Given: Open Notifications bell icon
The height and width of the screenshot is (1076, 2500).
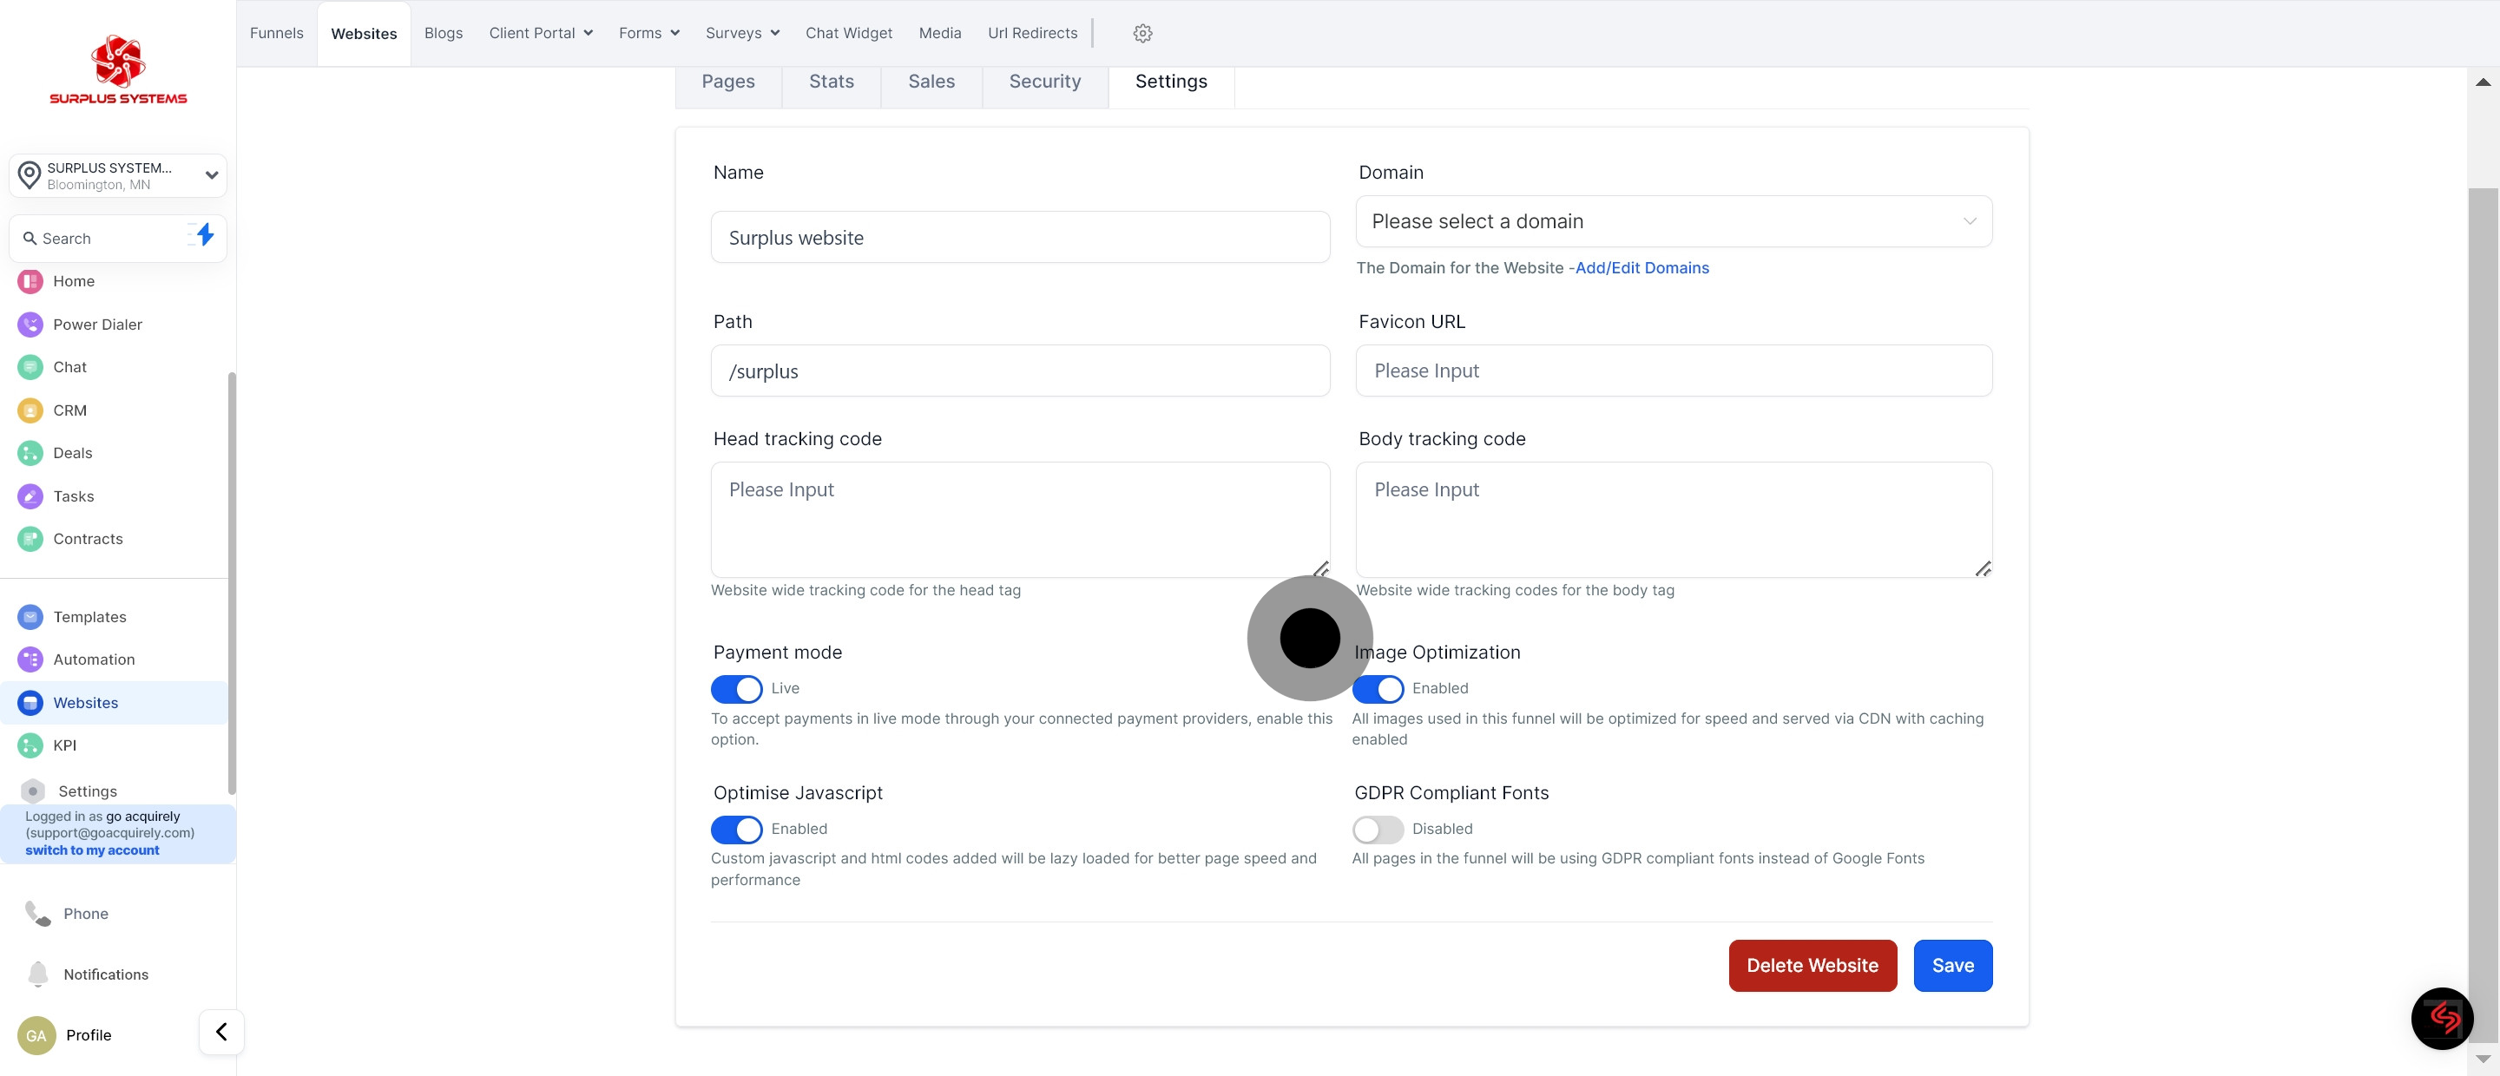Looking at the screenshot, I should 38,974.
